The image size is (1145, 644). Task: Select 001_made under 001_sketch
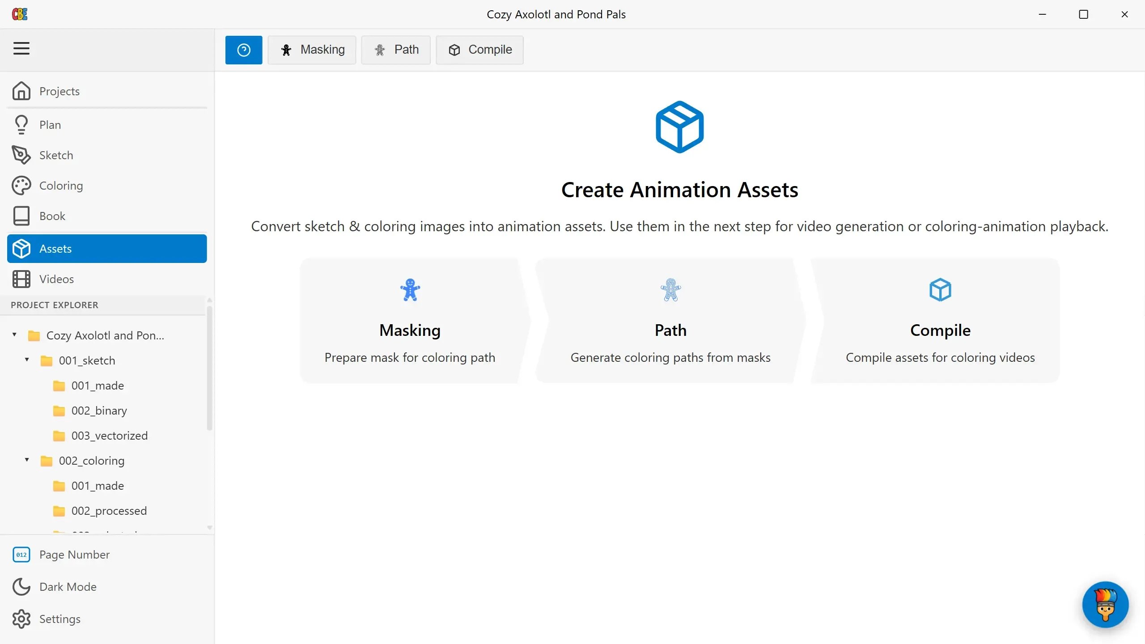98,386
